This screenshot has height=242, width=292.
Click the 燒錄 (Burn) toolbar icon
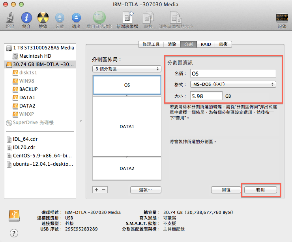pyautogui.click(x=43, y=18)
